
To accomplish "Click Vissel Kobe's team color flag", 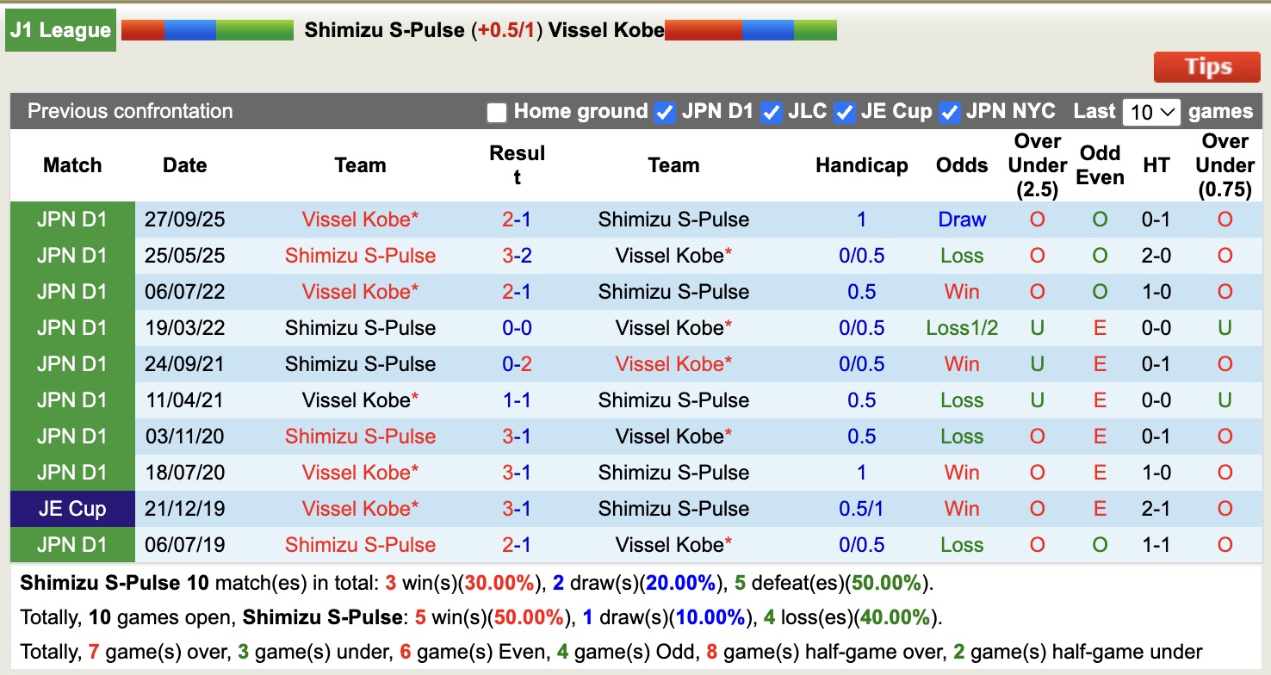I will pyautogui.click(x=749, y=28).
